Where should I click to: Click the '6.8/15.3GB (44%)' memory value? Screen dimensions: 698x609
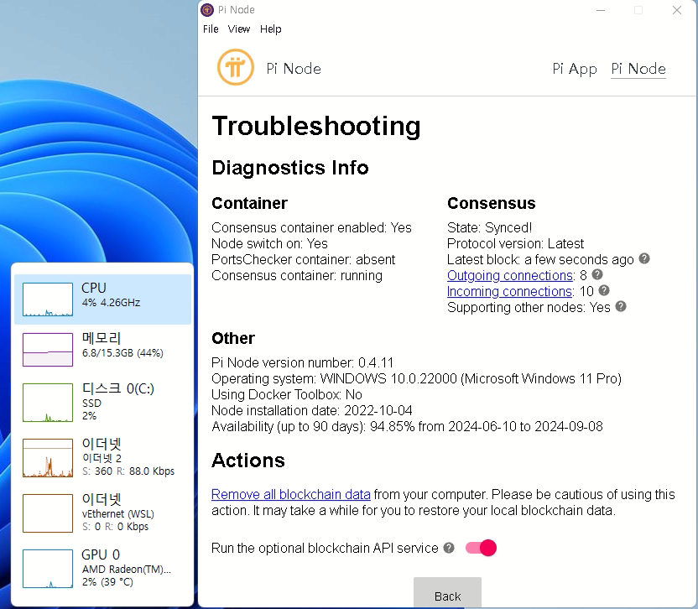coord(122,352)
